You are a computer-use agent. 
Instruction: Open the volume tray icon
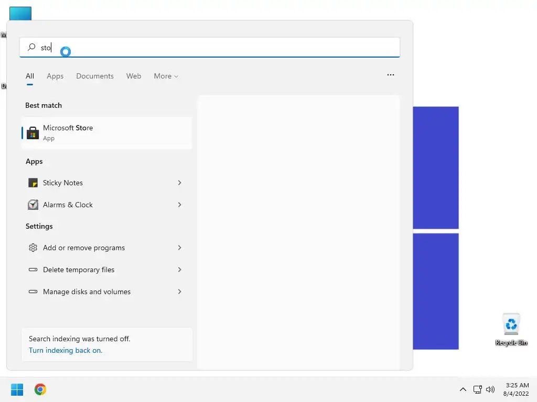click(x=490, y=389)
